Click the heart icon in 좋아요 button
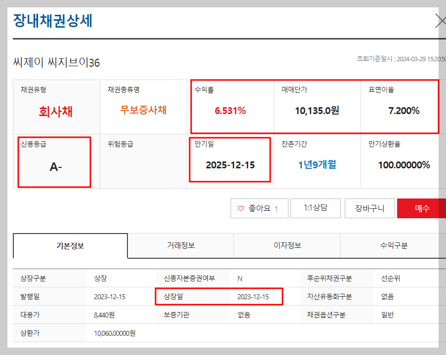Viewport: 446px width, 355px height. pos(241,208)
